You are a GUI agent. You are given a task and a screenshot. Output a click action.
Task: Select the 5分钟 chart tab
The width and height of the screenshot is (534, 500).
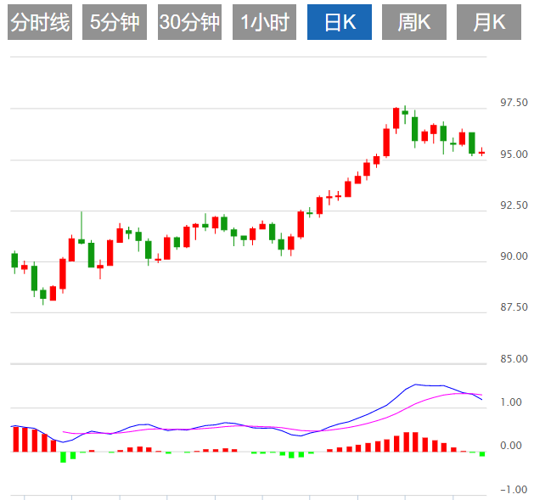114,23
